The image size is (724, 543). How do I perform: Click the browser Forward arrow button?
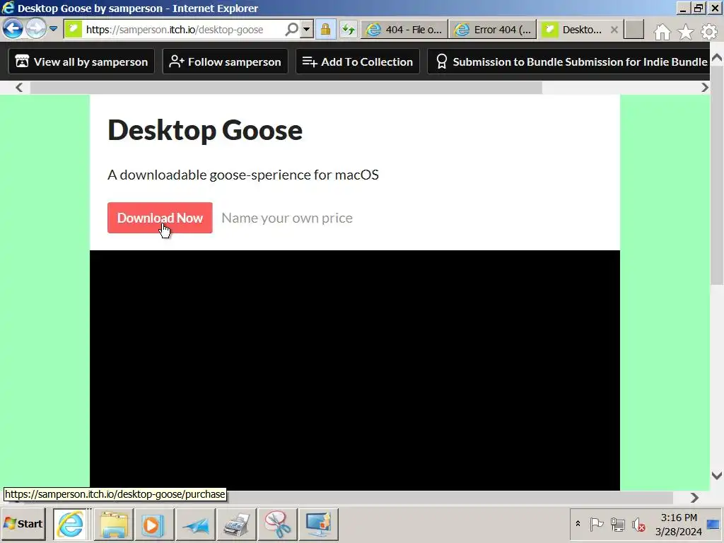click(35, 29)
